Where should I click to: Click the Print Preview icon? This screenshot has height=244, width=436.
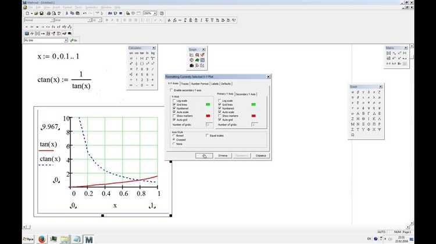click(x=54, y=13)
